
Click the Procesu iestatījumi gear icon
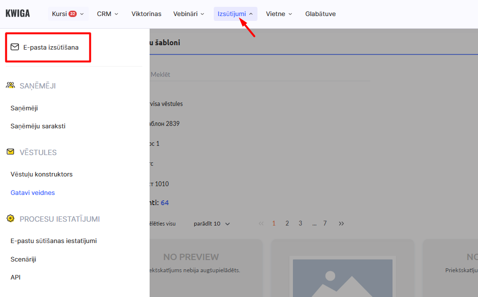point(10,219)
